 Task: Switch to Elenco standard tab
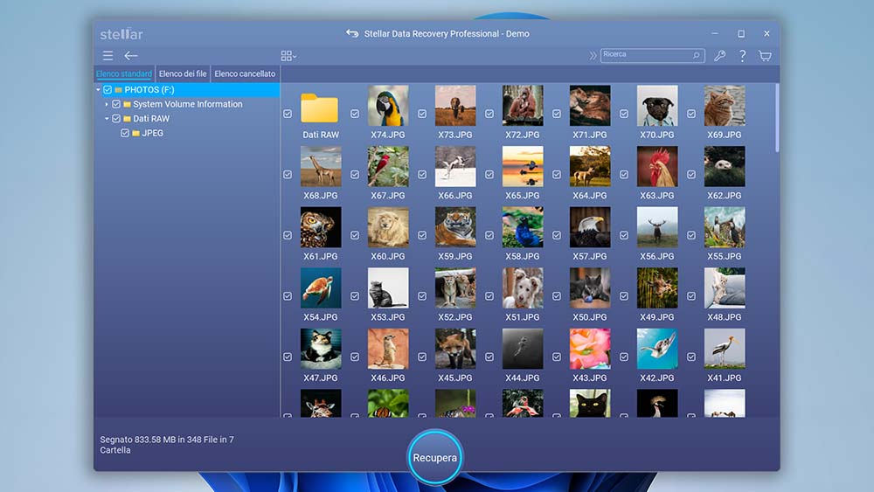pyautogui.click(x=124, y=73)
